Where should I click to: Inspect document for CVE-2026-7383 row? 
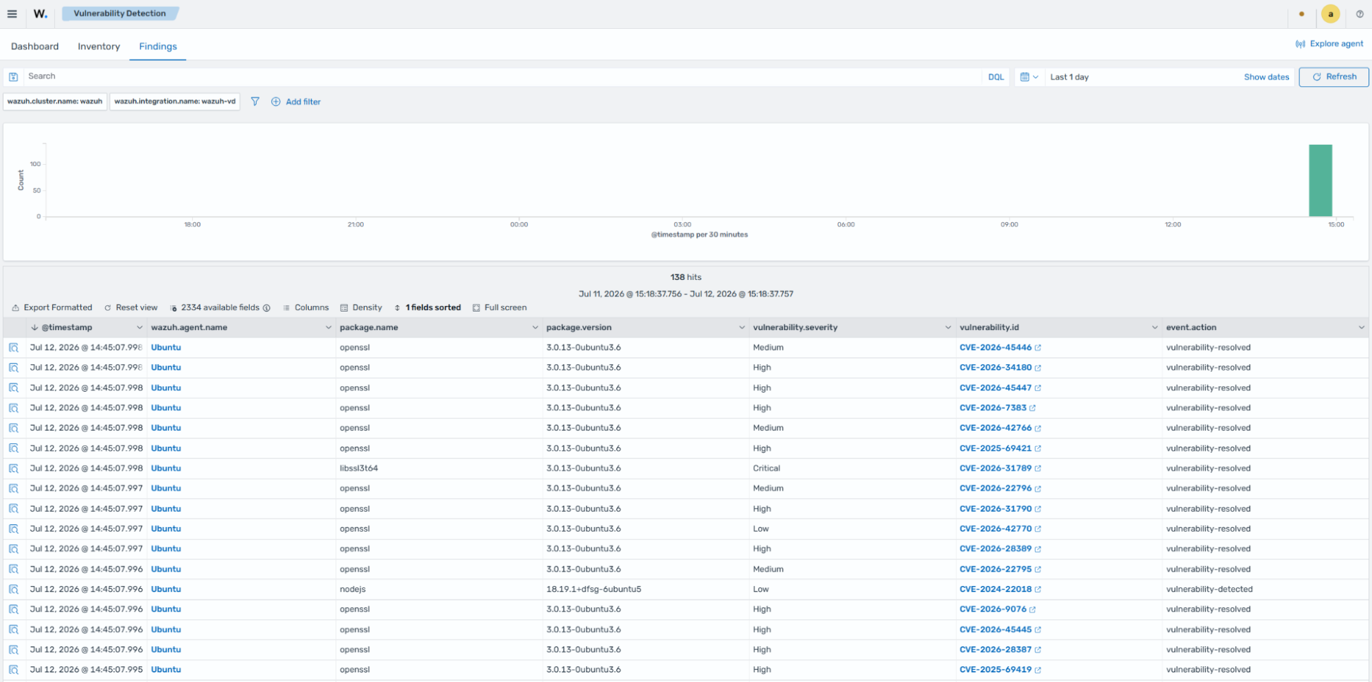coord(14,408)
